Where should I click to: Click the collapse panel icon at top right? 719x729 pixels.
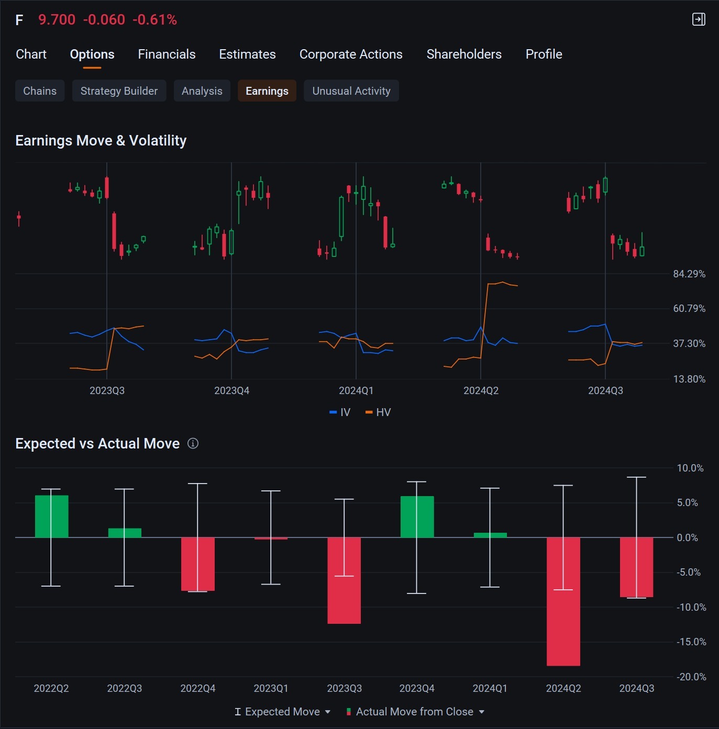click(x=699, y=19)
